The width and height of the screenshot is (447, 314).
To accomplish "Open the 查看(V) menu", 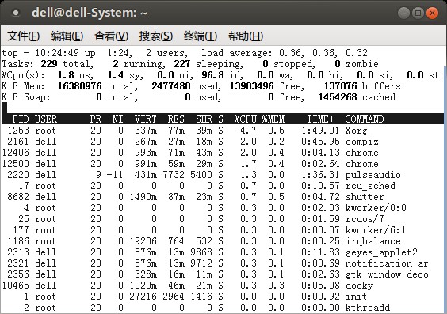I will 112,36.
